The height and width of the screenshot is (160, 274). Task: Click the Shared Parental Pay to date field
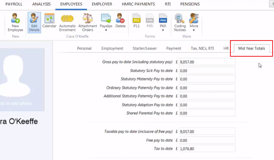pyautogui.click(x=207, y=113)
